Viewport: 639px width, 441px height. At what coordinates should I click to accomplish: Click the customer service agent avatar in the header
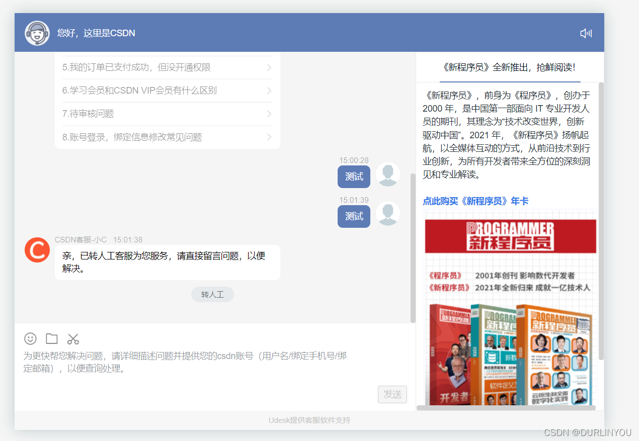coord(37,33)
